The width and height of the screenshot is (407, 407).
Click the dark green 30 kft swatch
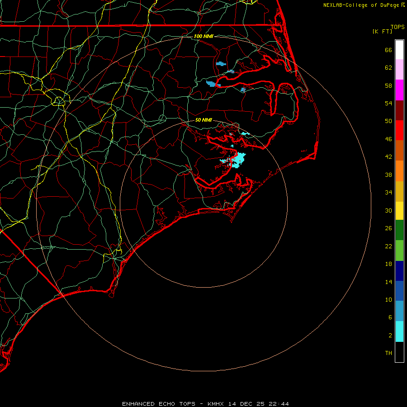[x=399, y=230]
